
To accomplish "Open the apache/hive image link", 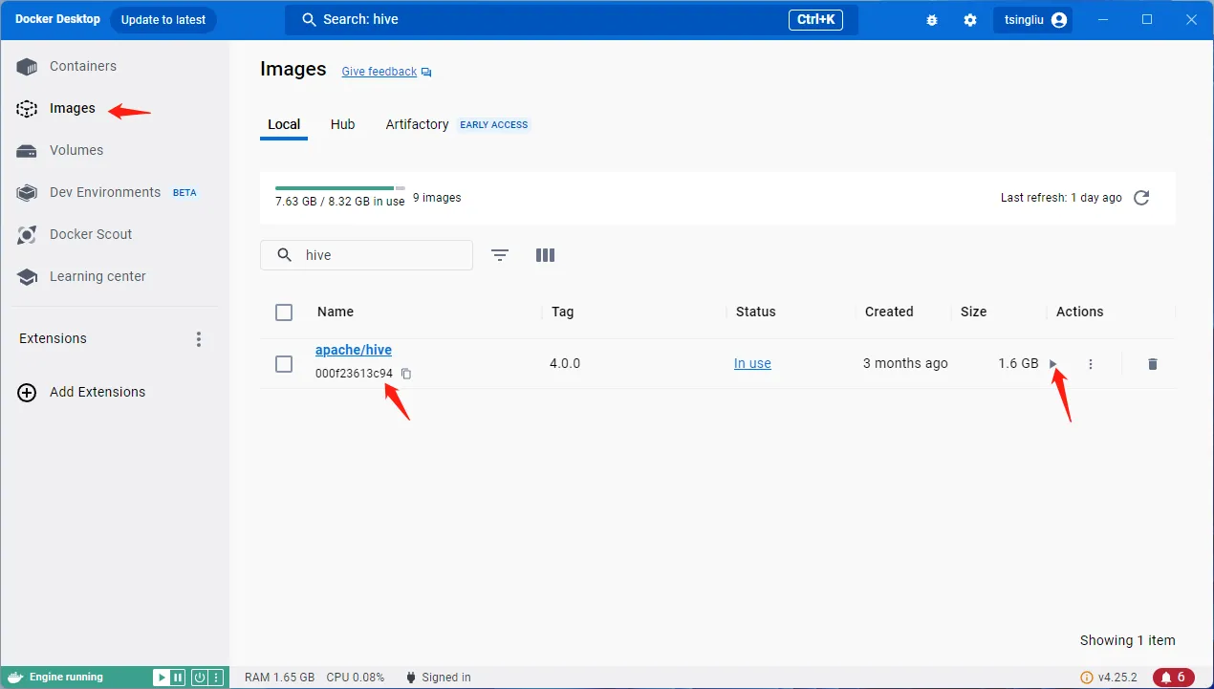I will 354,350.
